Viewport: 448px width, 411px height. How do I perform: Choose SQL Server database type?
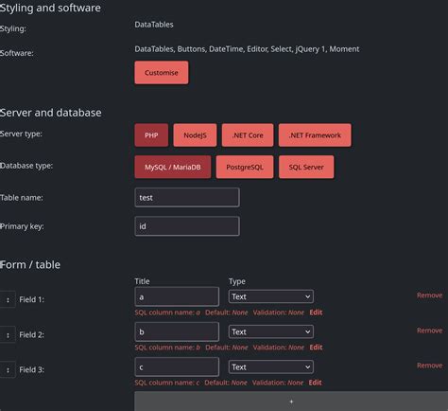tap(306, 167)
